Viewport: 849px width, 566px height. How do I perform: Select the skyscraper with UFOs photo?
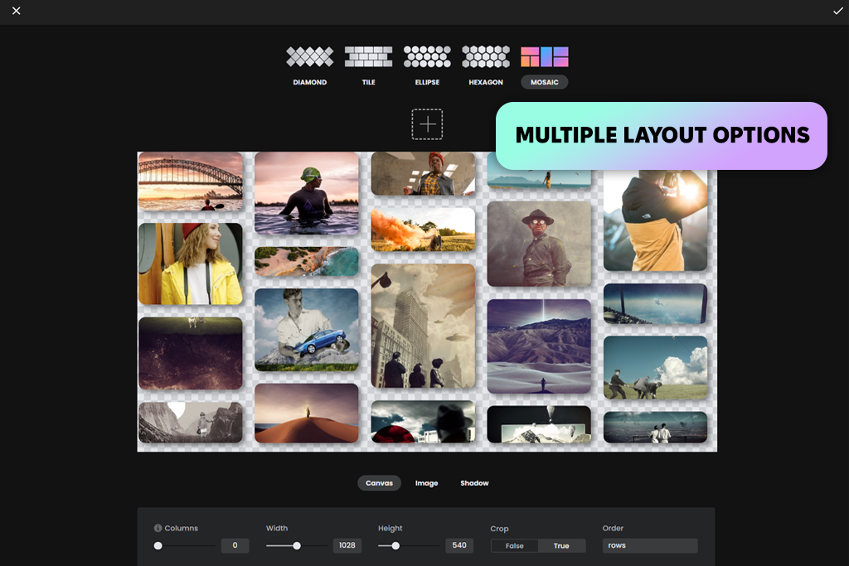point(423,326)
